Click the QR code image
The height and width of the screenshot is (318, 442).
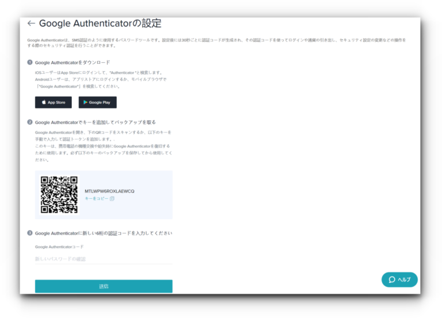pyautogui.click(x=59, y=195)
